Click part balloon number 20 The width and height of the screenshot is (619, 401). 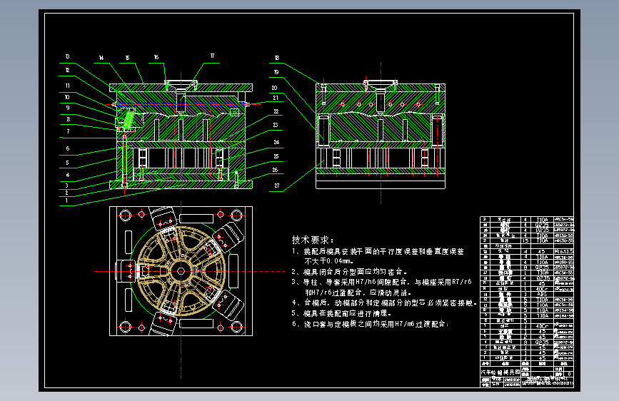(274, 88)
